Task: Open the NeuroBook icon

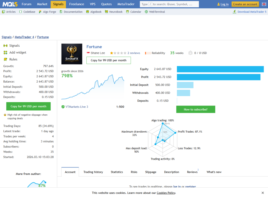Action: tap(106, 12)
